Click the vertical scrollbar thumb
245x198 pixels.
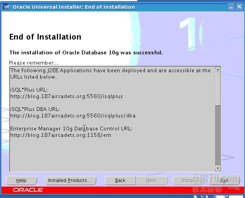218,89
